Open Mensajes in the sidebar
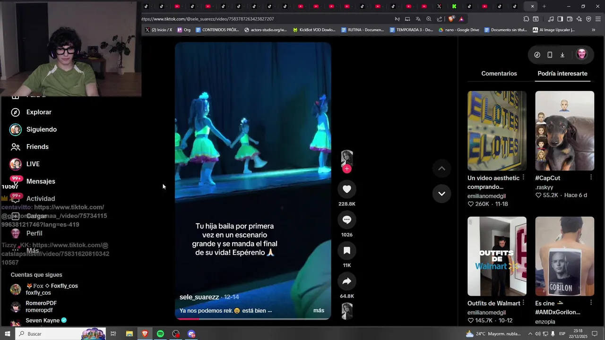The image size is (605, 340). tap(33, 181)
